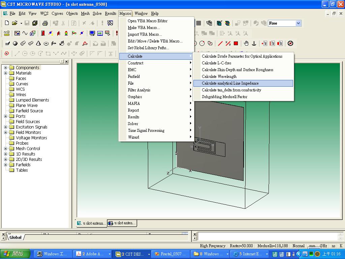
Task: Switch to wireframe view cube icon
Action: pyautogui.click(x=209, y=23)
